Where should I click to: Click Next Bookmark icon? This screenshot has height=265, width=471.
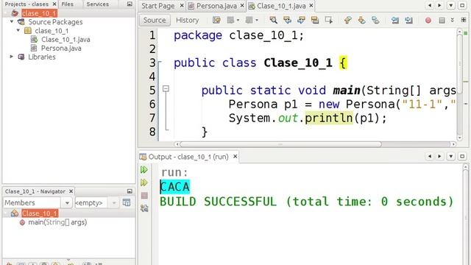(x=361, y=20)
